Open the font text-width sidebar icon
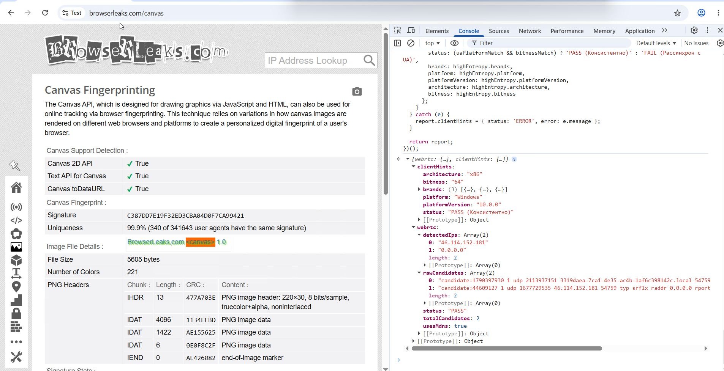 (16, 273)
